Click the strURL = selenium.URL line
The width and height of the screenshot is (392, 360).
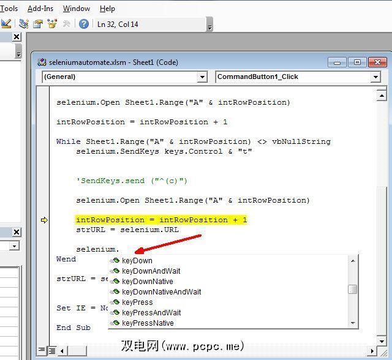tap(127, 230)
